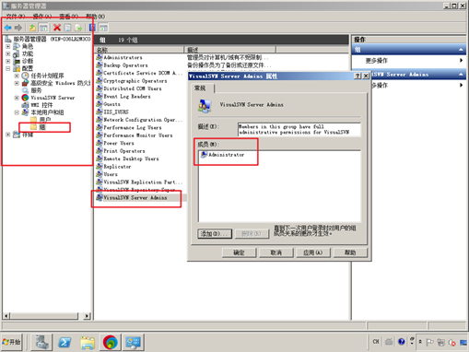Select the 角色 (Roles) tree node

tap(28, 46)
